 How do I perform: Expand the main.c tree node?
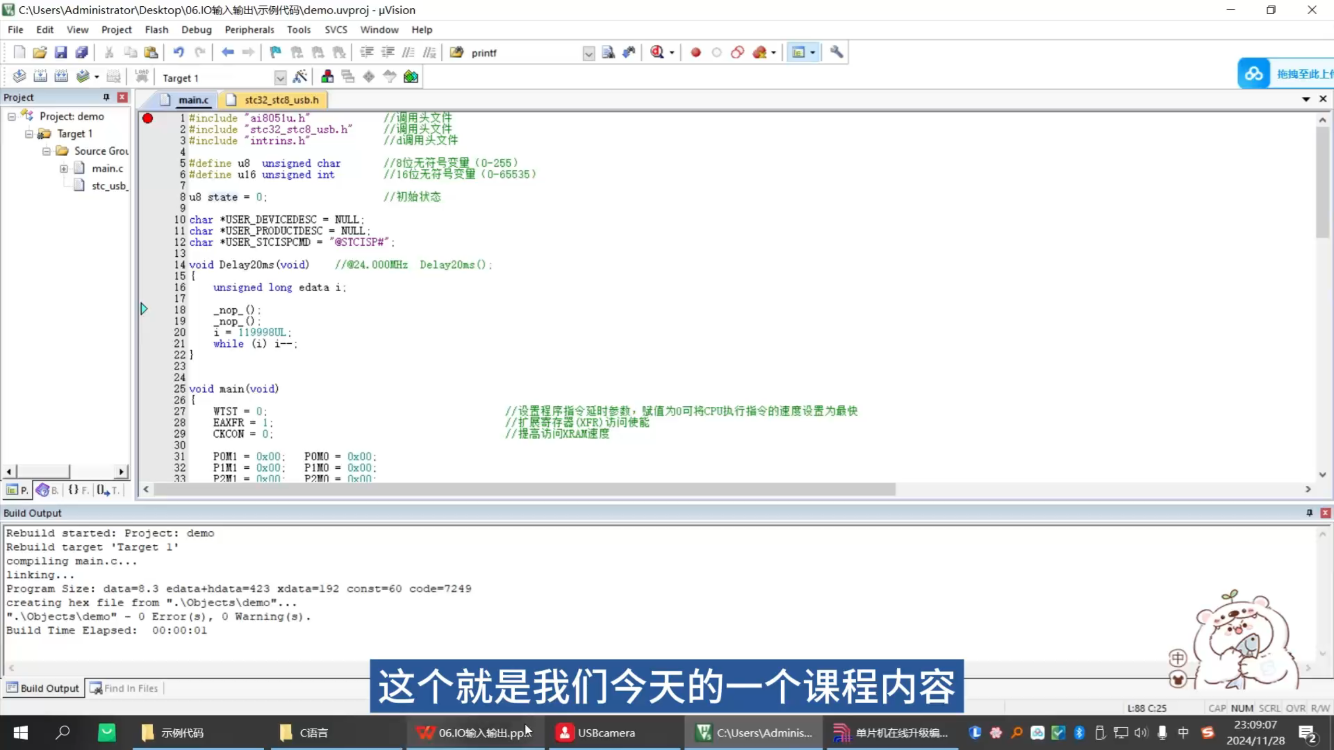64,168
